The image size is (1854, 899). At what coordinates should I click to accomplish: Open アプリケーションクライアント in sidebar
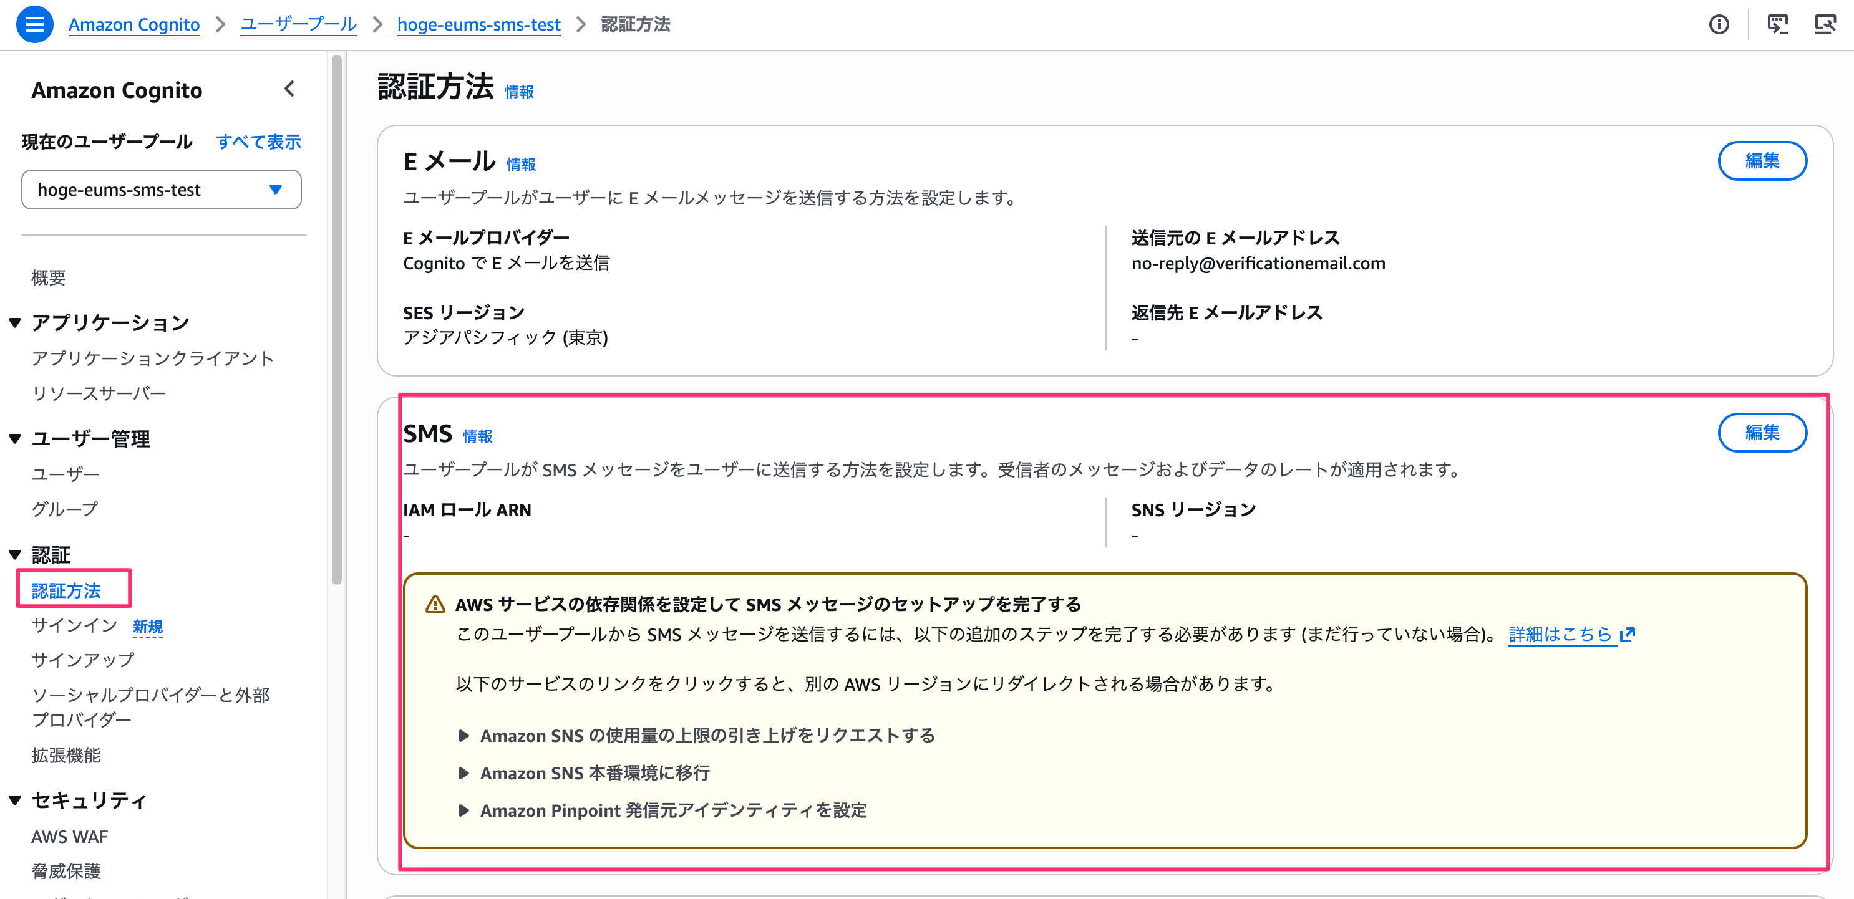click(x=153, y=358)
